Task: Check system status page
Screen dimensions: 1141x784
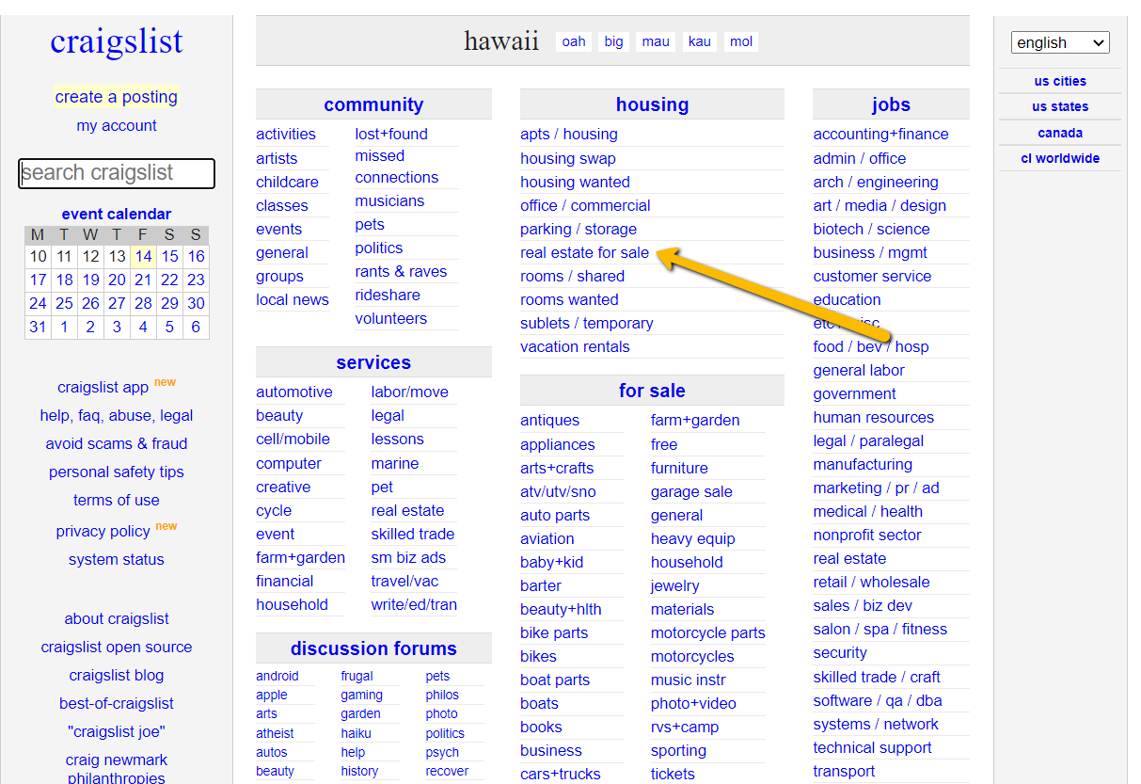Action: [x=117, y=559]
